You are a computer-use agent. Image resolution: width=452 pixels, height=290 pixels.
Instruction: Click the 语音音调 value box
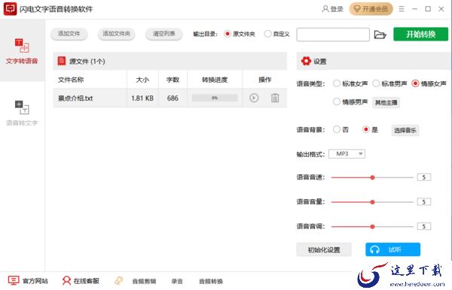tap(423, 226)
